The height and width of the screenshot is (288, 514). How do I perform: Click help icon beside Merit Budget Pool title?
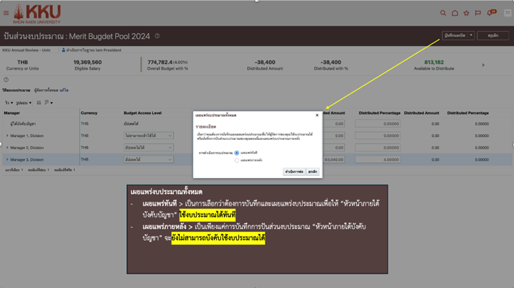pyautogui.click(x=157, y=36)
